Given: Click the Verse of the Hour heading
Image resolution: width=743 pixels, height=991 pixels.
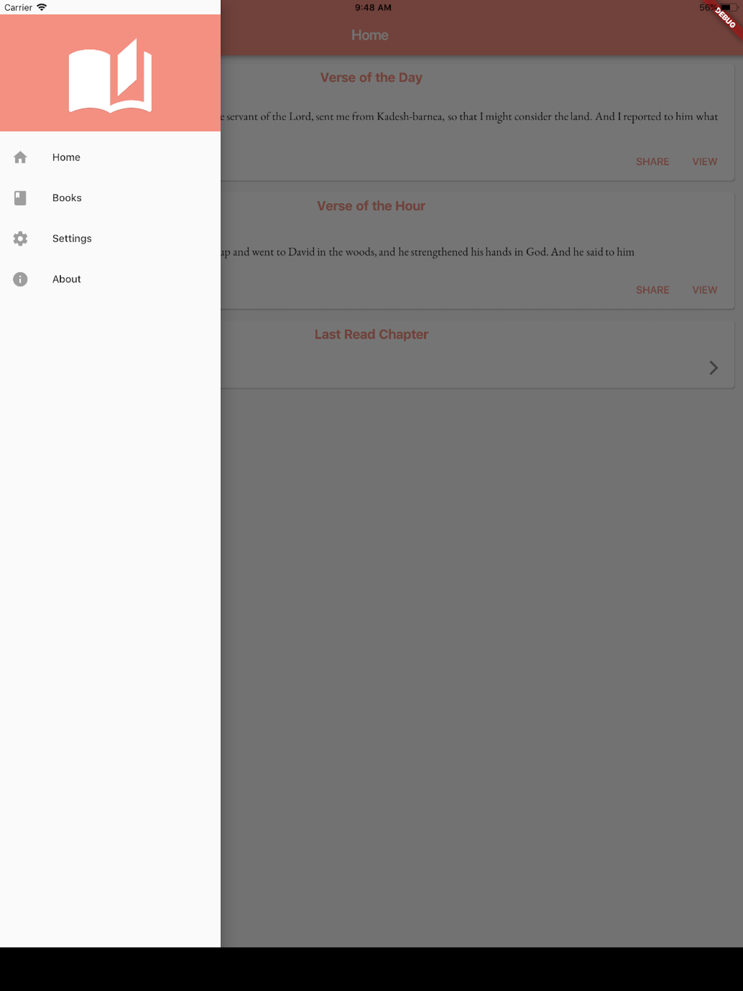Looking at the screenshot, I should (371, 206).
